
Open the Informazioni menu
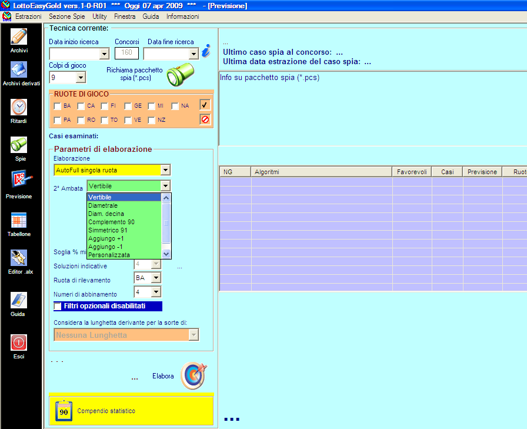click(183, 16)
